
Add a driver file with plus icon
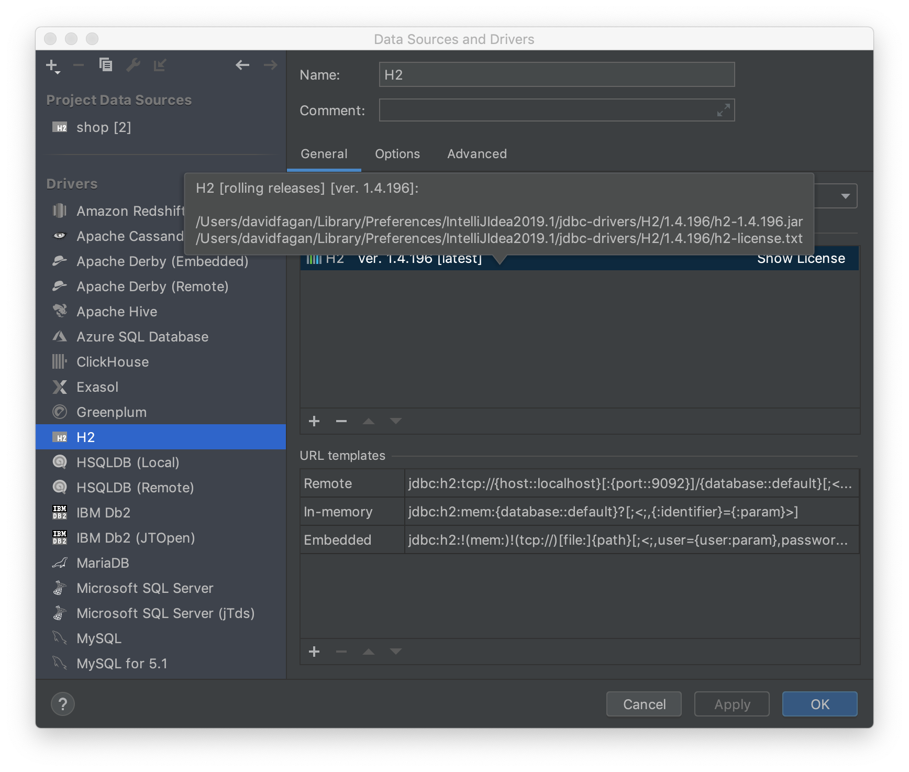point(314,421)
